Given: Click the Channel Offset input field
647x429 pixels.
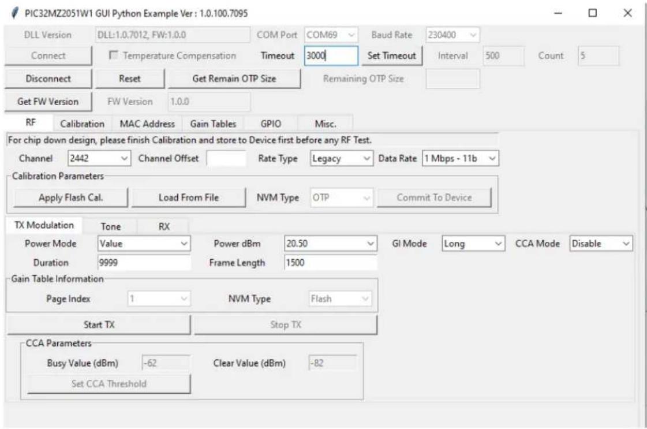Looking at the screenshot, I should point(226,158).
